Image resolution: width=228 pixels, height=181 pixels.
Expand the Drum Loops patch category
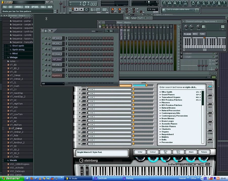(160, 121)
